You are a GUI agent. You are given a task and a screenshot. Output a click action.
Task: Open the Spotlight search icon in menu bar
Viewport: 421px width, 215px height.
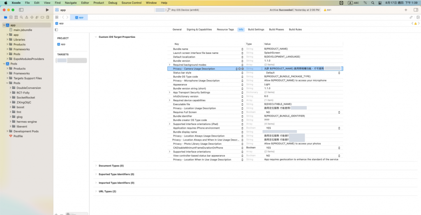pyautogui.click(x=372, y=3)
